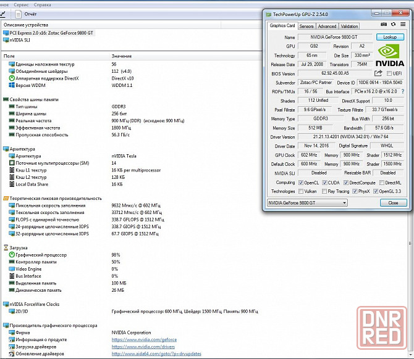Viewport: 414px width, 359px height.
Task: Click the Bus Interface icon
Action: point(12,276)
